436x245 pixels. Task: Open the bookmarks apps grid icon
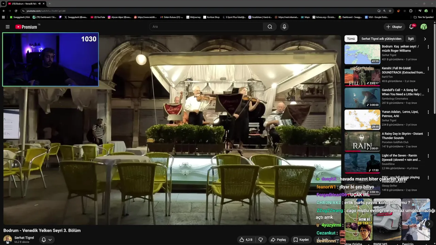(x=3, y=17)
